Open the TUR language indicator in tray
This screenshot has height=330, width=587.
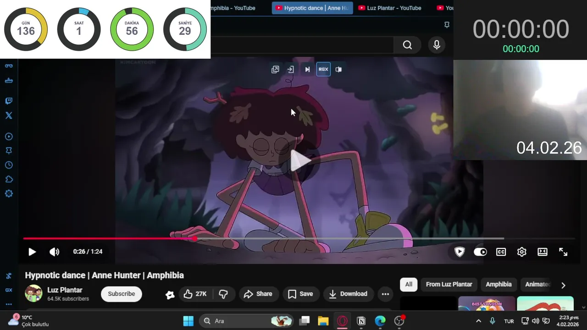point(509,321)
